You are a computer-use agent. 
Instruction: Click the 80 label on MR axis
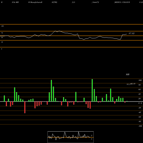(140, 85)
